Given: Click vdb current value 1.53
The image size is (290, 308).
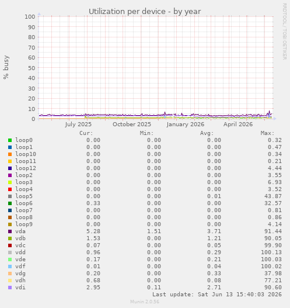Looking at the screenshot, I should 93,238.
